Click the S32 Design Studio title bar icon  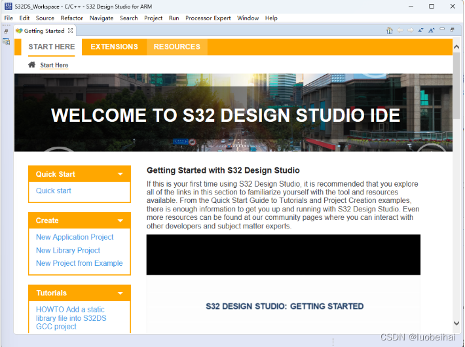coord(9,7)
